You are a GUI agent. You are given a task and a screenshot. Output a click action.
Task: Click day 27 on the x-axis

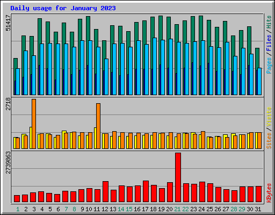(226, 209)
